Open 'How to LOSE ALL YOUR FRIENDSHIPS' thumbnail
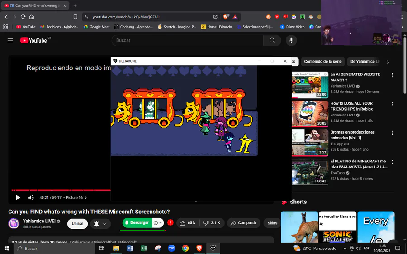 (310, 114)
